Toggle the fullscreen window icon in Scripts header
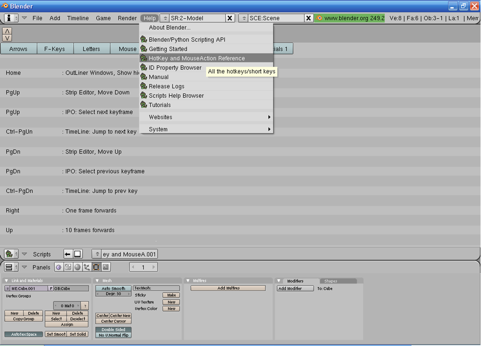 [x=77, y=254]
